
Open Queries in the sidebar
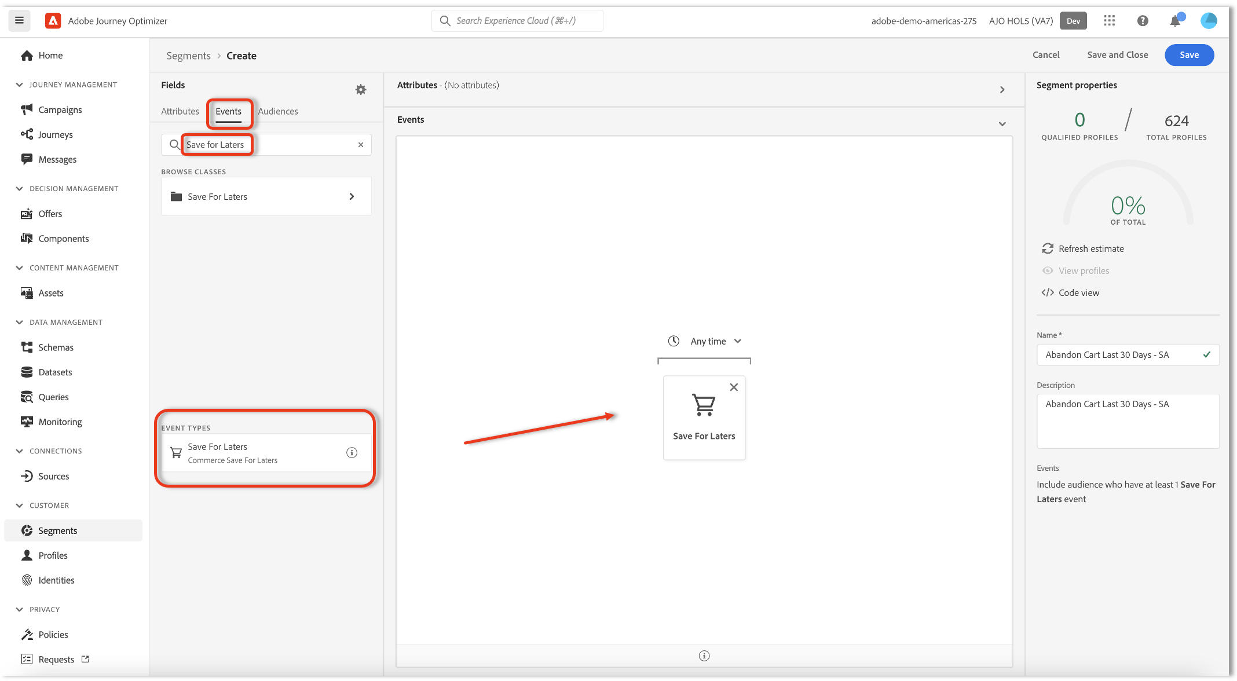(53, 397)
